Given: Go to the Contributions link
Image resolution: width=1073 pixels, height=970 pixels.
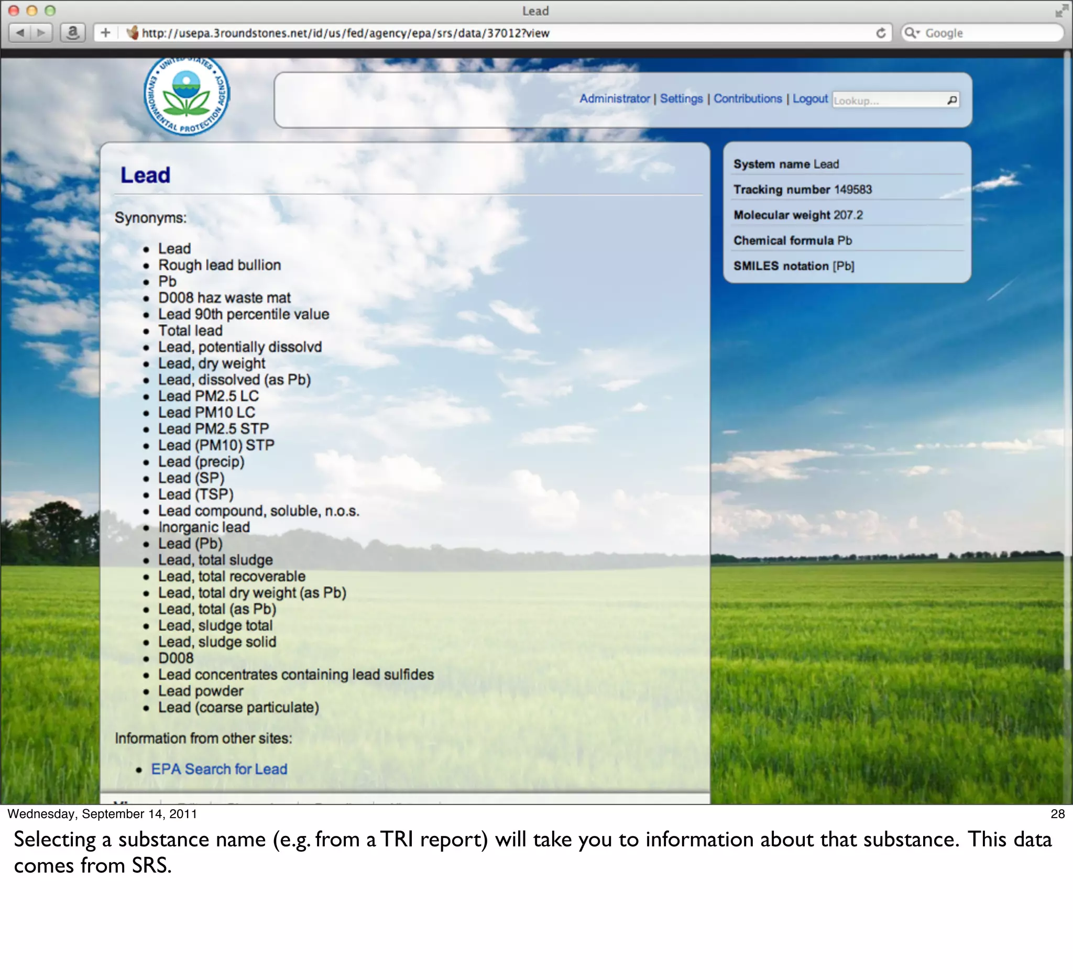Looking at the screenshot, I should [x=747, y=99].
